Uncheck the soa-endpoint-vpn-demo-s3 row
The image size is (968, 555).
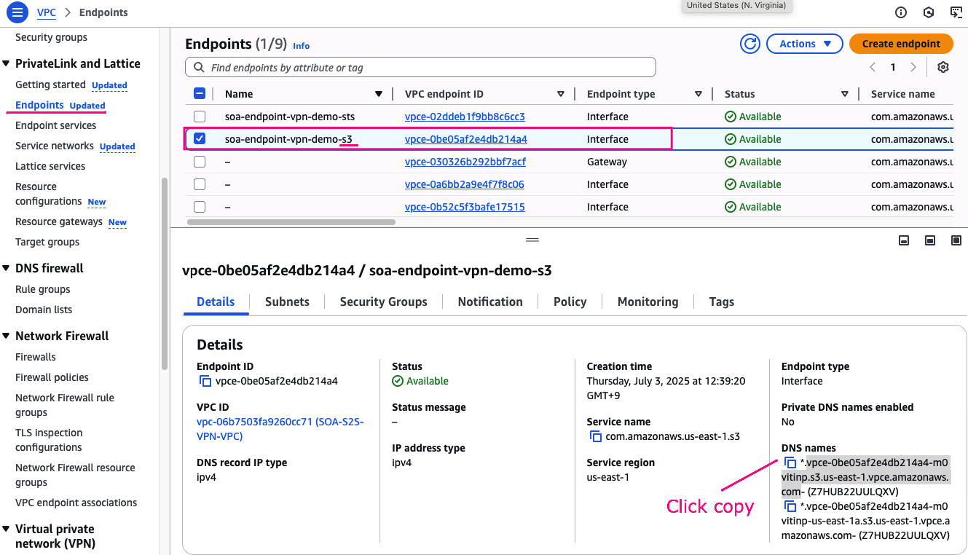coord(200,138)
